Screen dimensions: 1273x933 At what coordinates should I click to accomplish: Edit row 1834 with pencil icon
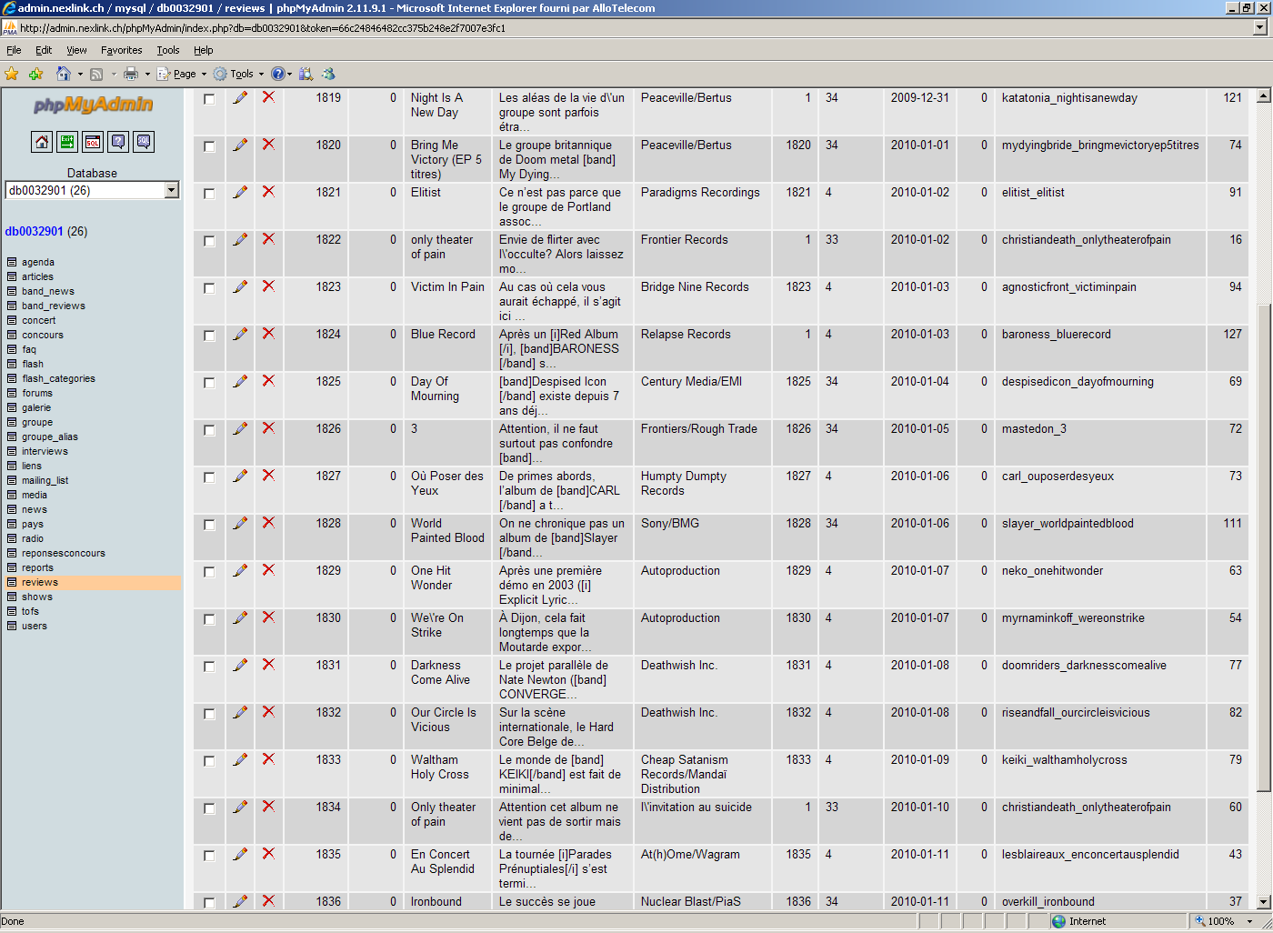tap(240, 807)
